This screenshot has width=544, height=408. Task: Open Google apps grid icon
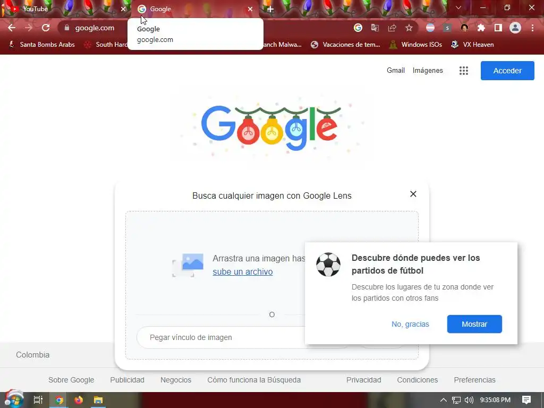point(464,71)
